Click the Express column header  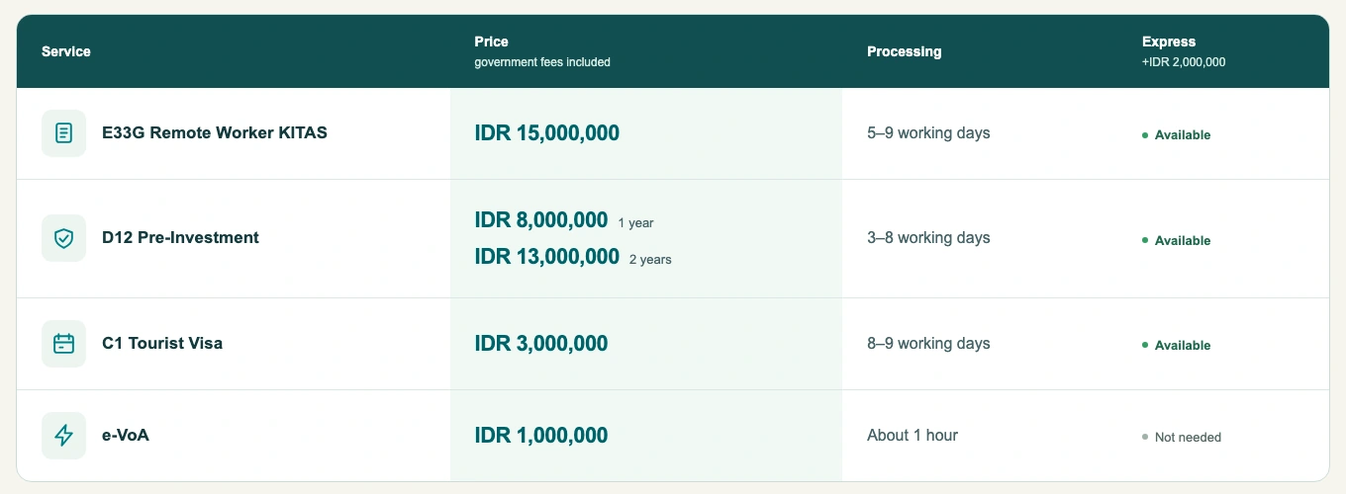(x=1169, y=41)
